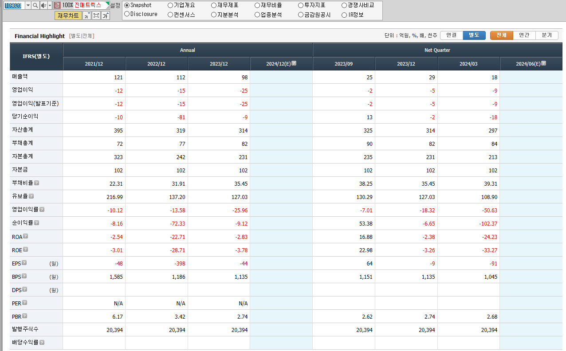Select the 재무비율 radio button
Viewport: 566px width, 351px height.
pyautogui.click(x=257, y=5)
